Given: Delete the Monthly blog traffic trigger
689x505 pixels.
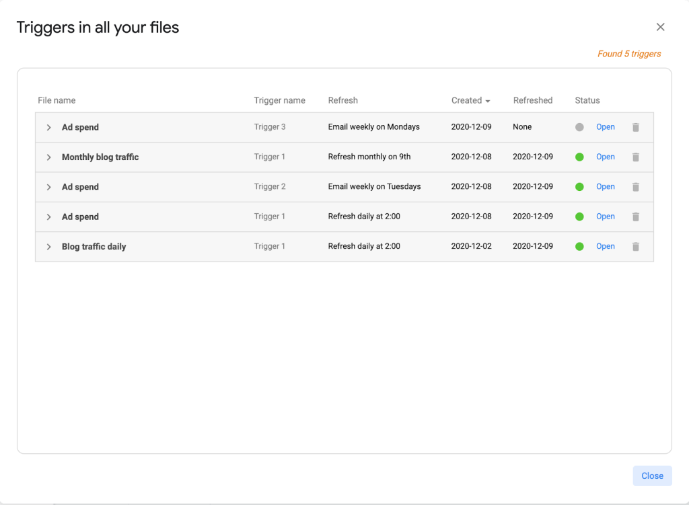Looking at the screenshot, I should [635, 157].
